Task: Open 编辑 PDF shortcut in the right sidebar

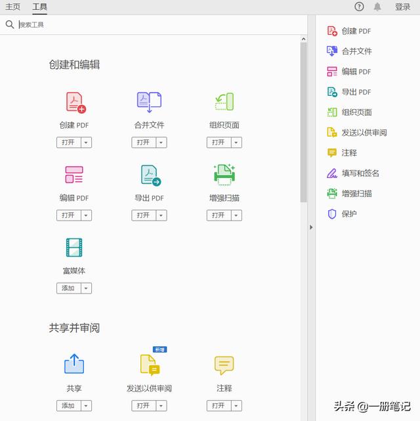Action: point(349,72)
